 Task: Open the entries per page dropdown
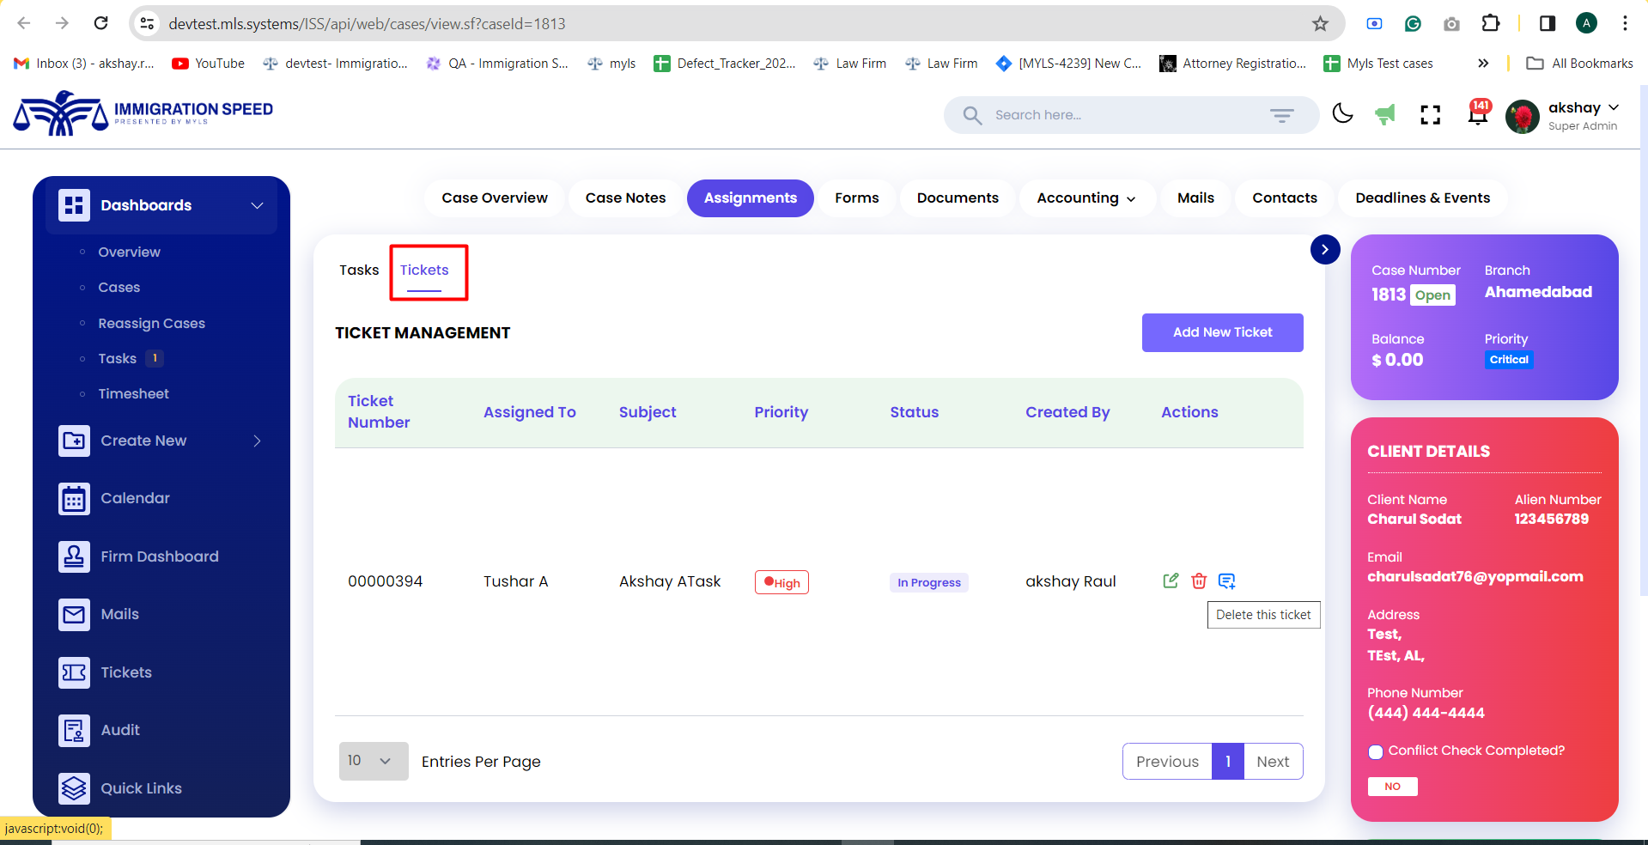coord(373,761)
